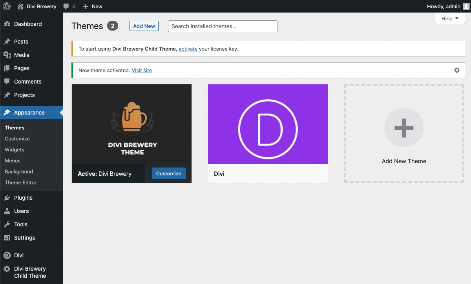Image resolution: width=471 pixels, height=284 pixels.
Task: Open the Pages menu item
Action: point(31,68)
